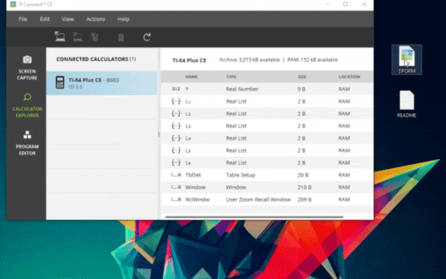
Task: Open the Program Editor workspace
Action: coord(27,143)
